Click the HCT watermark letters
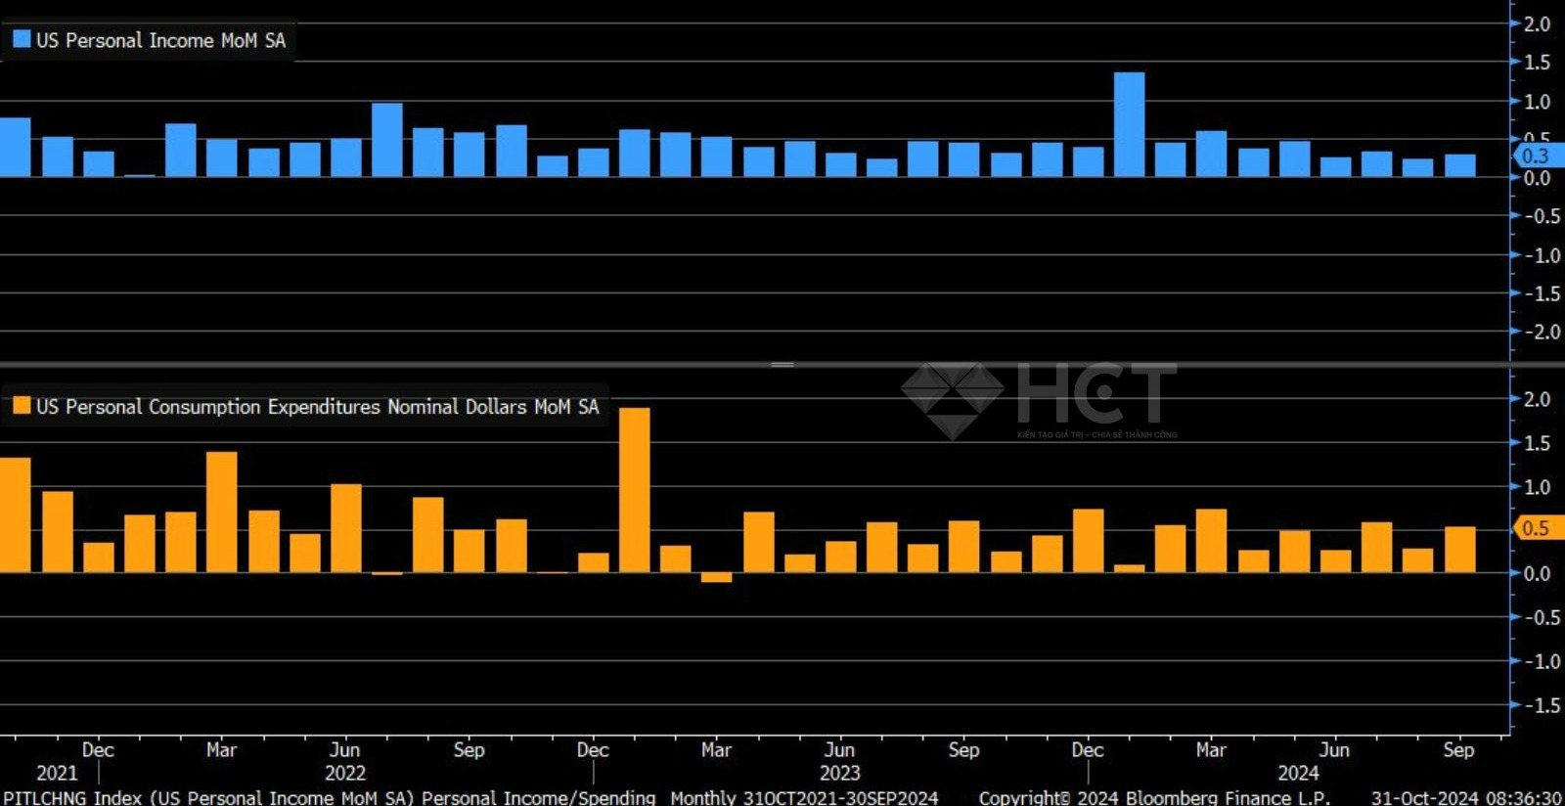Screen dimensions: 1565x806 (1096, 393)
